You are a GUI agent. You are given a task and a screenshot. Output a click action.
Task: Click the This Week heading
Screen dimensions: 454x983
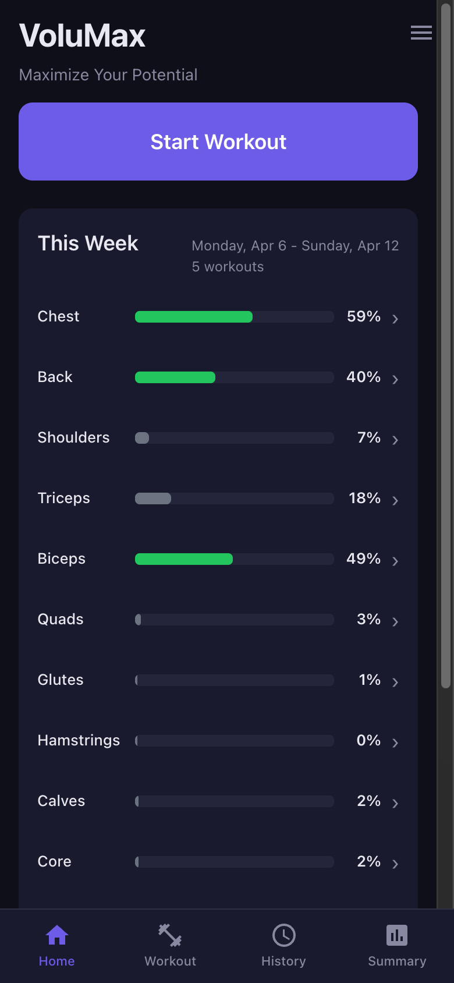pyautogui.click(x=87, y=243)
